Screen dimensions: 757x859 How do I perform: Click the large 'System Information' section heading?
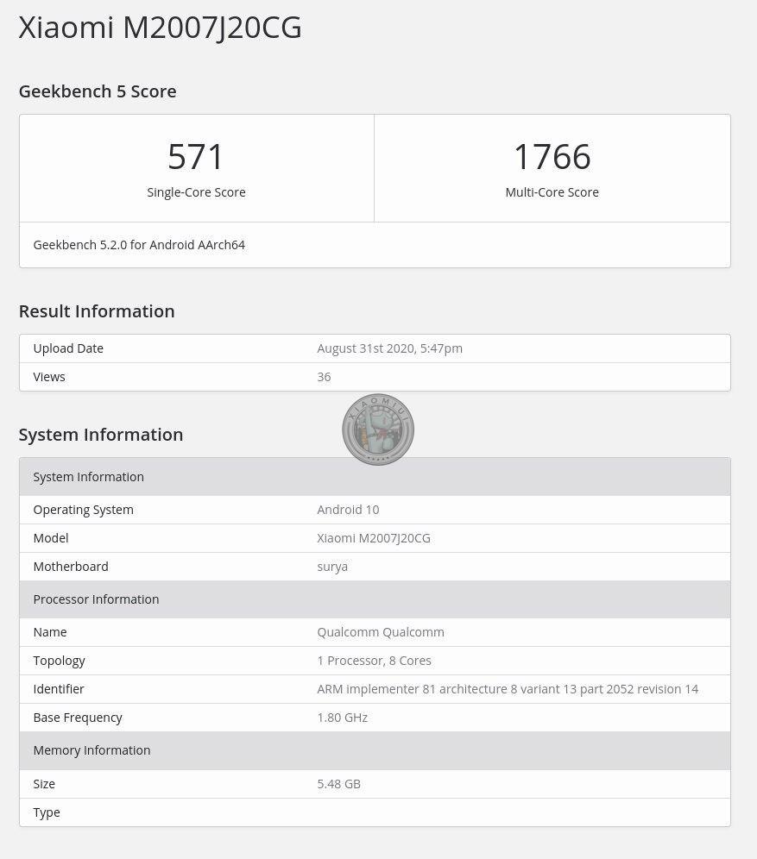(x=101, y=435)
